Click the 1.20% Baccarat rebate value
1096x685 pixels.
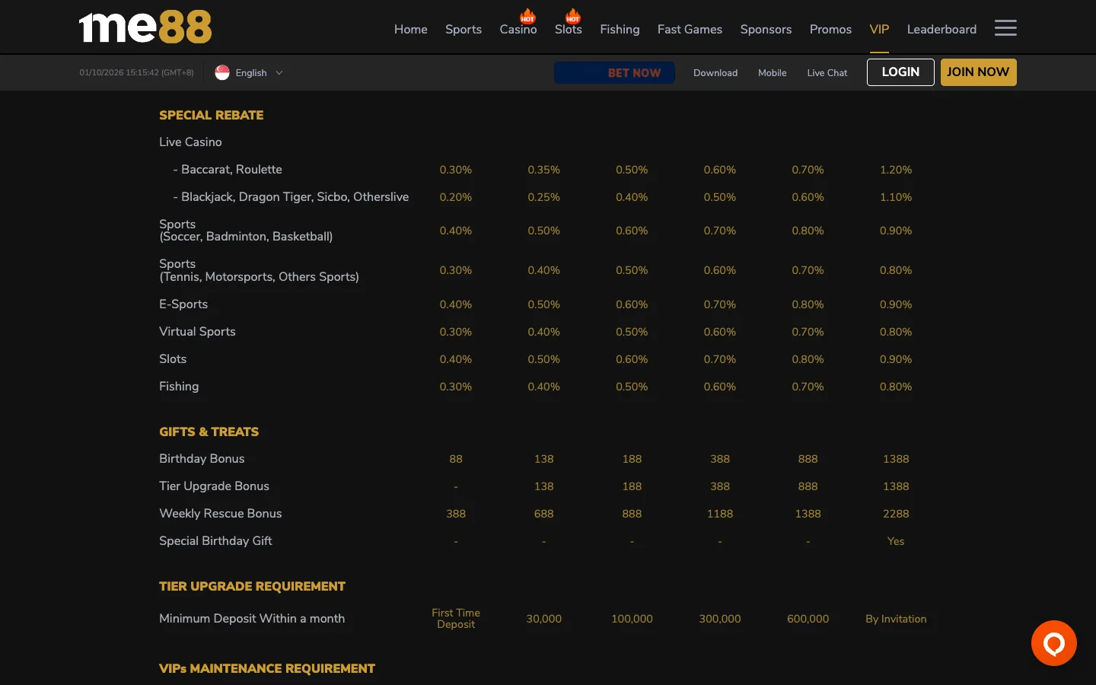pos(896,170)
